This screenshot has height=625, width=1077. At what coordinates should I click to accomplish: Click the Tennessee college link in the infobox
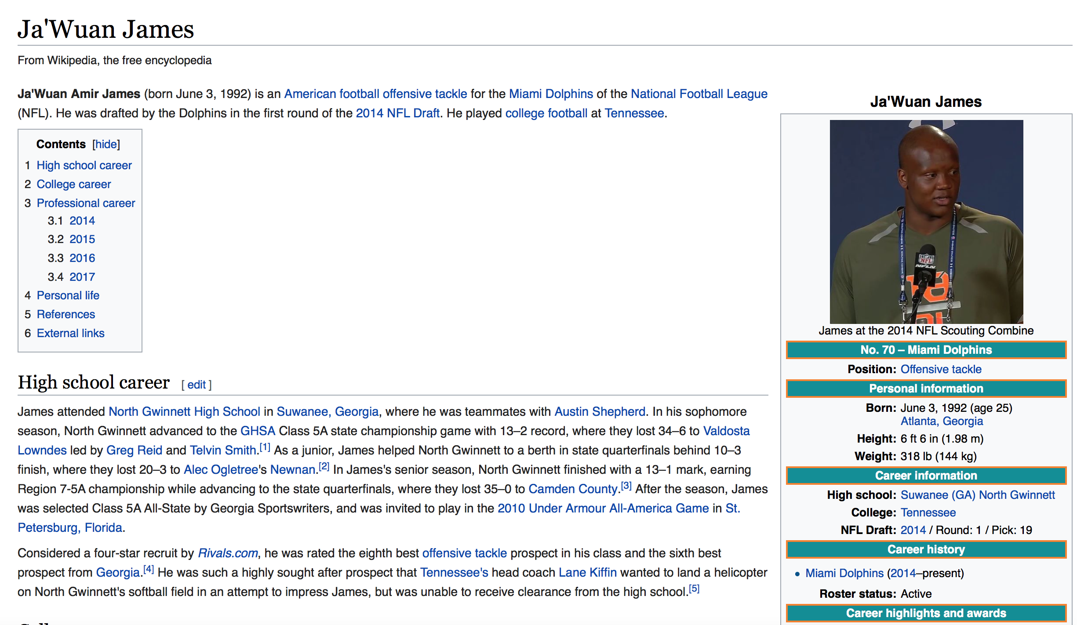coord(928,512)
